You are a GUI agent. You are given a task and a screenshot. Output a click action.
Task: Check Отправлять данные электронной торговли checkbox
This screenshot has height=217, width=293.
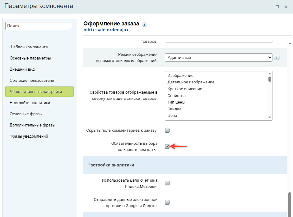pyautogui.click(x=167, y=202)
